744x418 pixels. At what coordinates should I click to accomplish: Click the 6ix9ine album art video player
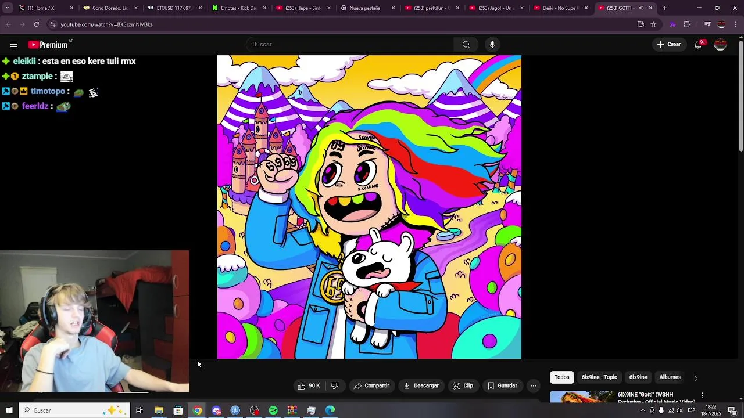click(369, 207)
